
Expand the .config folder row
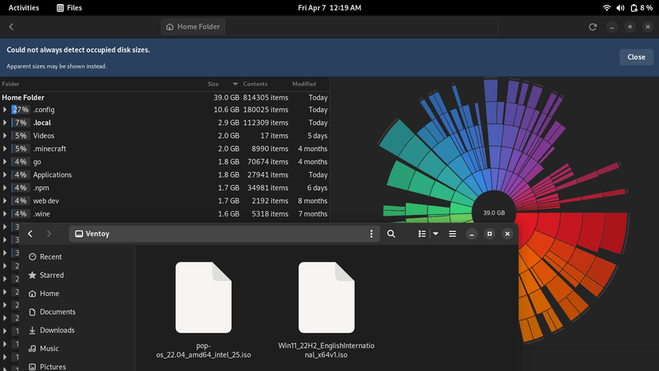coord(5,110)
